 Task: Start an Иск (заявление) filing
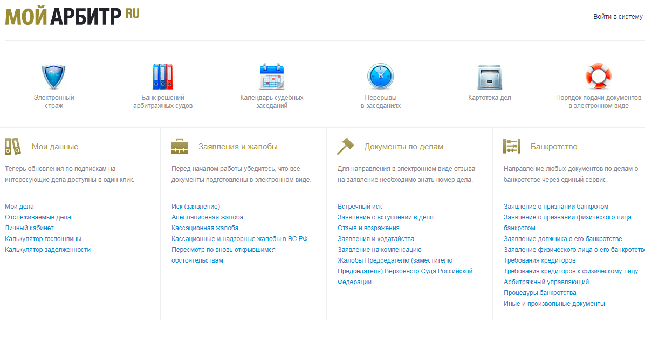(x=196, y=207)
